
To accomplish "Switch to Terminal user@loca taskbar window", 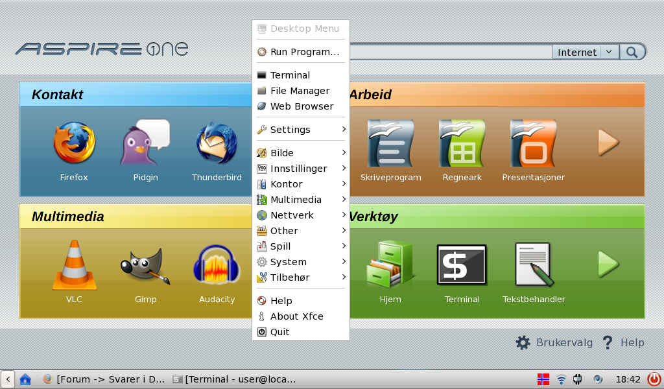I will coord(234,379).
